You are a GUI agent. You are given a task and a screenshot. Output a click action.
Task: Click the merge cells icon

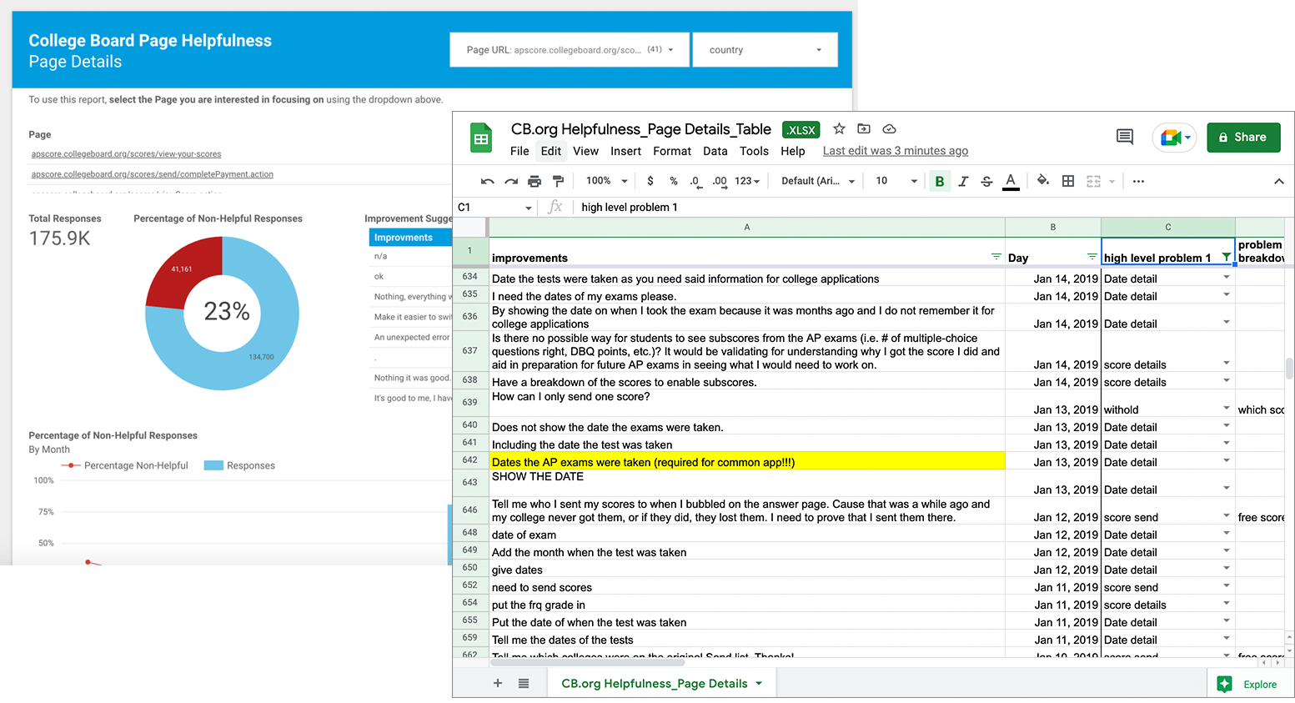(x=1093, y=181)
